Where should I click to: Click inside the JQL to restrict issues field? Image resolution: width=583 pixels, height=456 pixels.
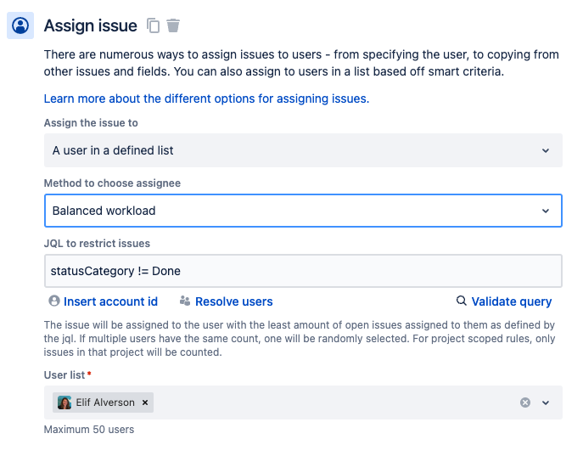point(303,271)
